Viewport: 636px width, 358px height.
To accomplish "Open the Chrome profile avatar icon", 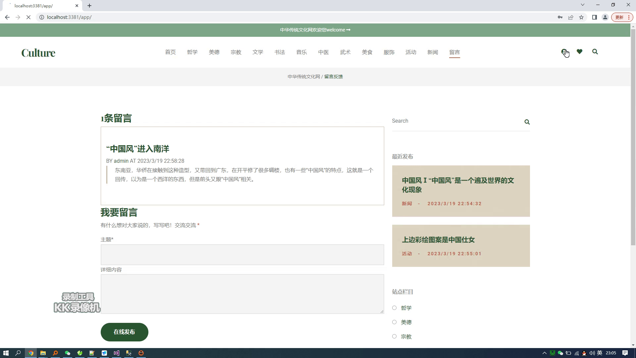I will coord(605,17).
